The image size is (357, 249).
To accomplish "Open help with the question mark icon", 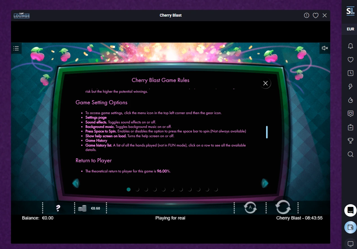I will coord(58,208).
